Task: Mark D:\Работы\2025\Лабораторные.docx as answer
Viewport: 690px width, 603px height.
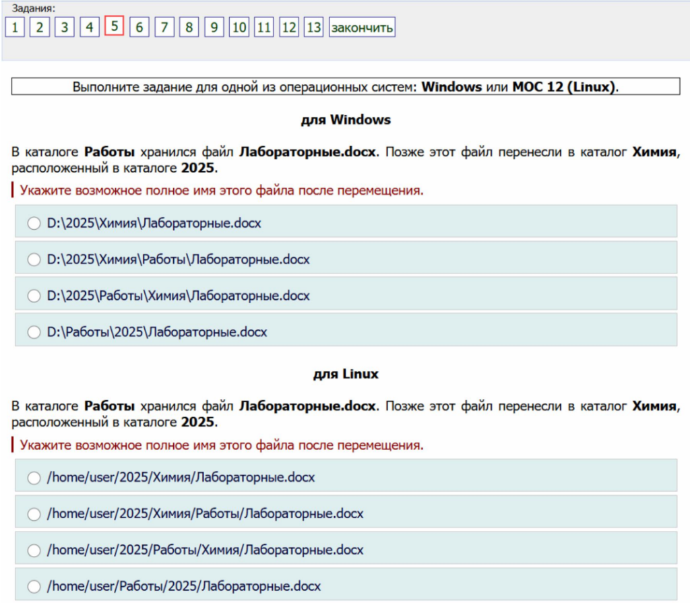Action: point(34,332)
